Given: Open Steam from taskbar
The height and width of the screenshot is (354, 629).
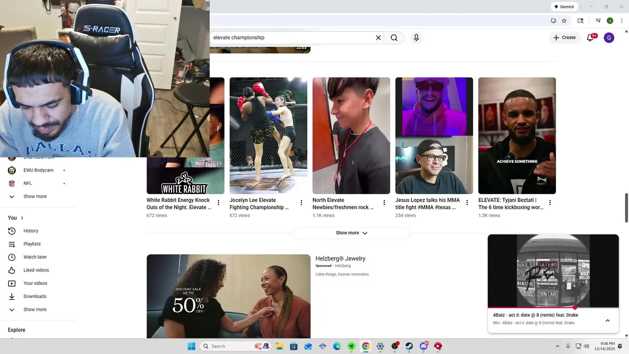Looking at the screenshot, I should point(409,346).
